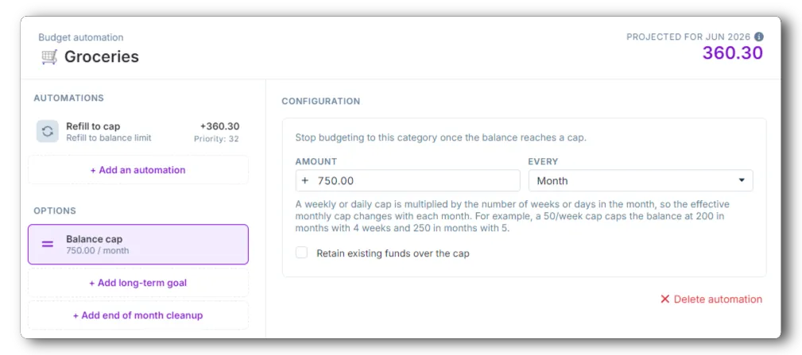Click + Add long-term goal

(138, 283)
